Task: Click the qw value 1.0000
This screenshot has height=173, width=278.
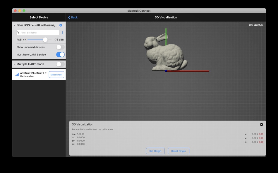Action: 81,134
